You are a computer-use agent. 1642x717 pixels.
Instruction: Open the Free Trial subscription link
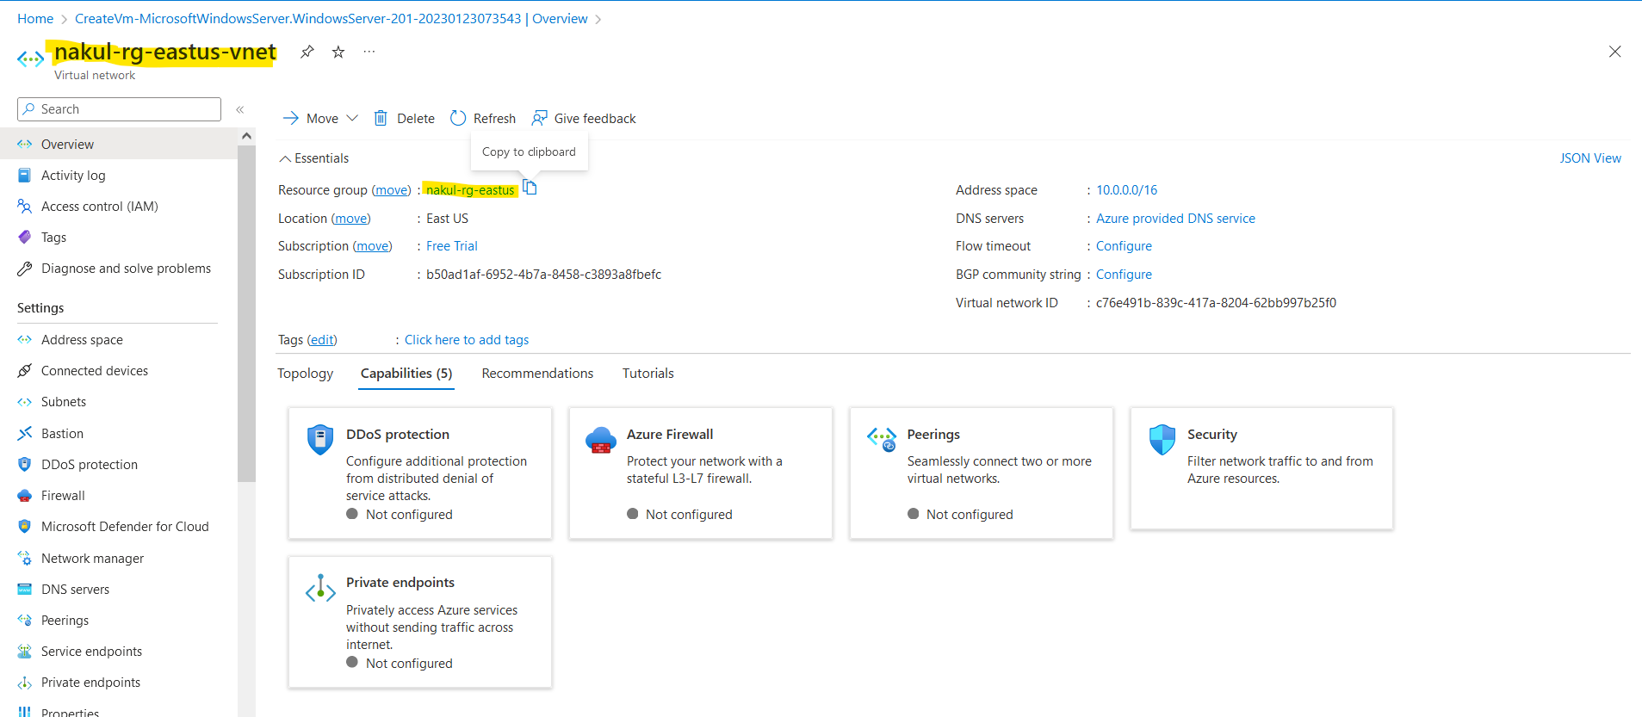(x=452, y=246)
